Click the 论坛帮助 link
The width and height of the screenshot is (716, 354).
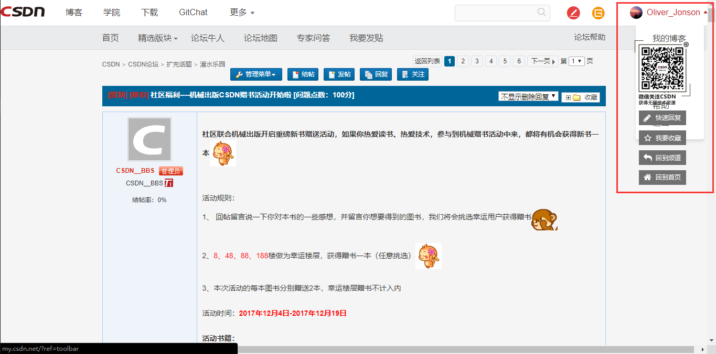point(590,37)
